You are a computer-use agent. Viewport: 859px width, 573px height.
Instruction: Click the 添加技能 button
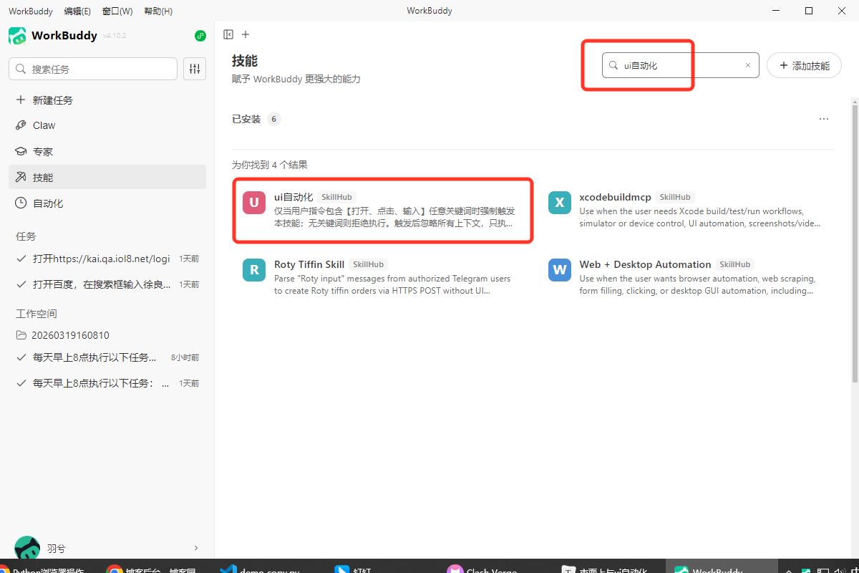coord(804,65)
